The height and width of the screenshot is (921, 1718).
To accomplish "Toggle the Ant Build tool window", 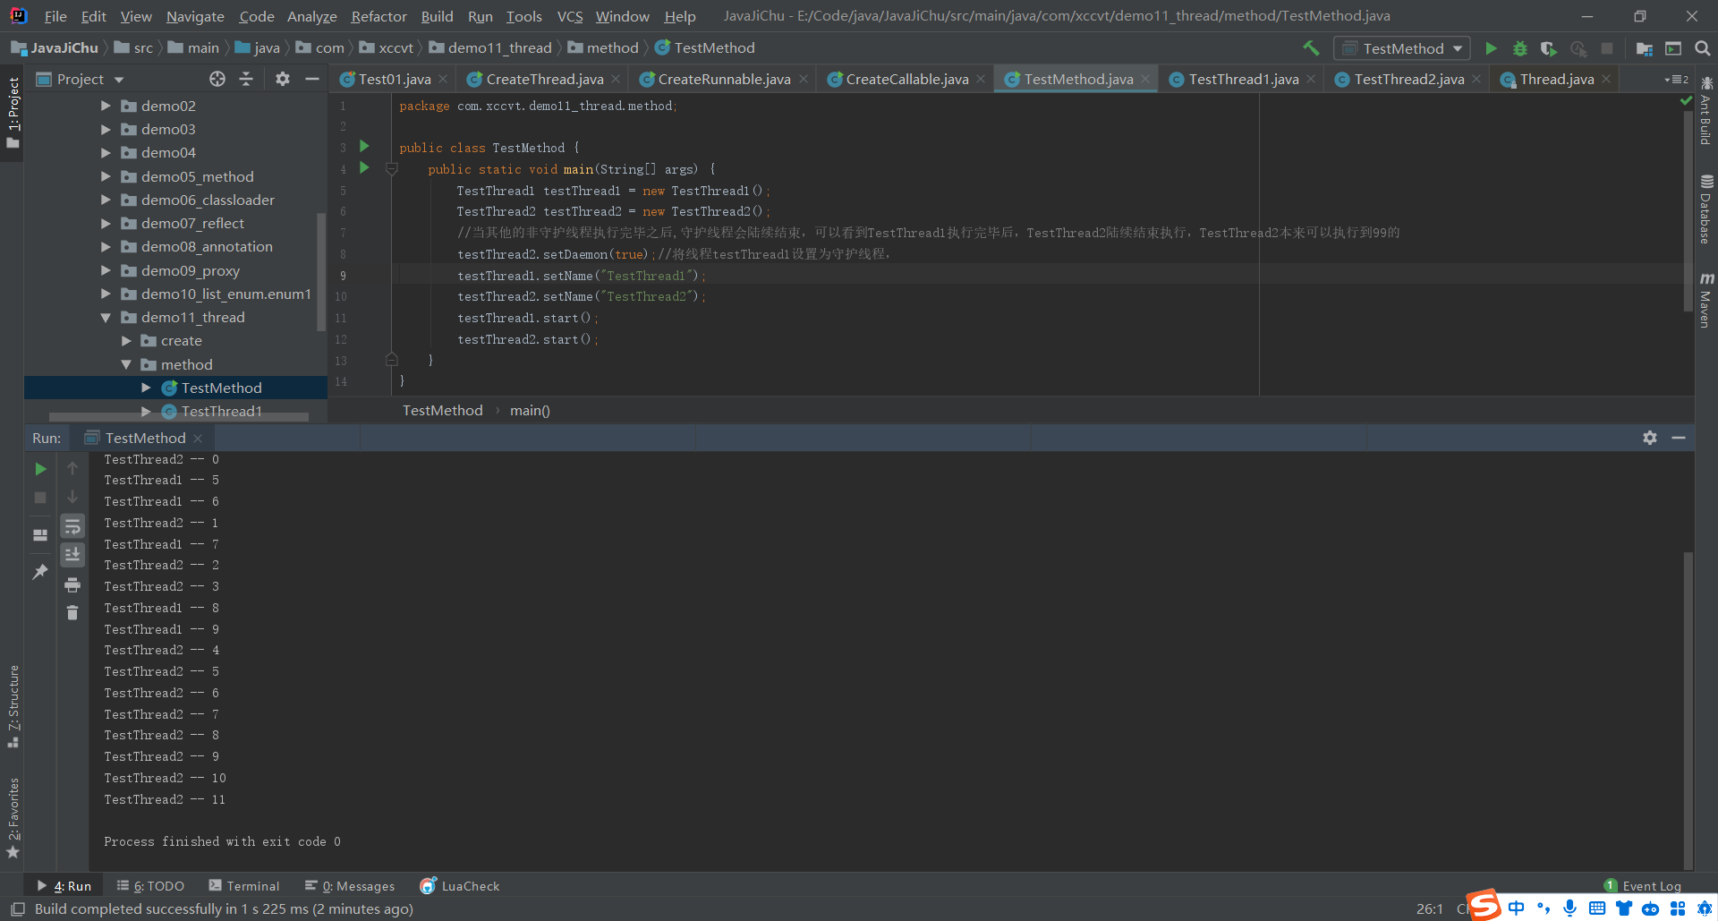I will coord(1706,111).
